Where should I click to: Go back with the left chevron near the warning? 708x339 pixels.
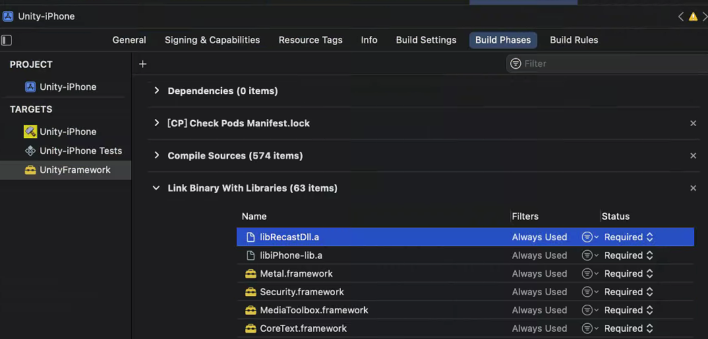[681, 16]
